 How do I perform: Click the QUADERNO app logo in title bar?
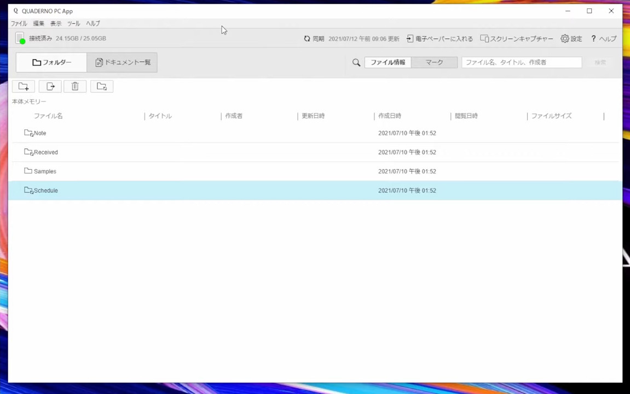(x=16, y=11)
